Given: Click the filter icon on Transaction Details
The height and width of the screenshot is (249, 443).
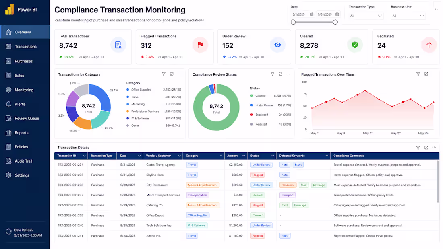Looking at the screenshot, I should click(x=418, y=148).
